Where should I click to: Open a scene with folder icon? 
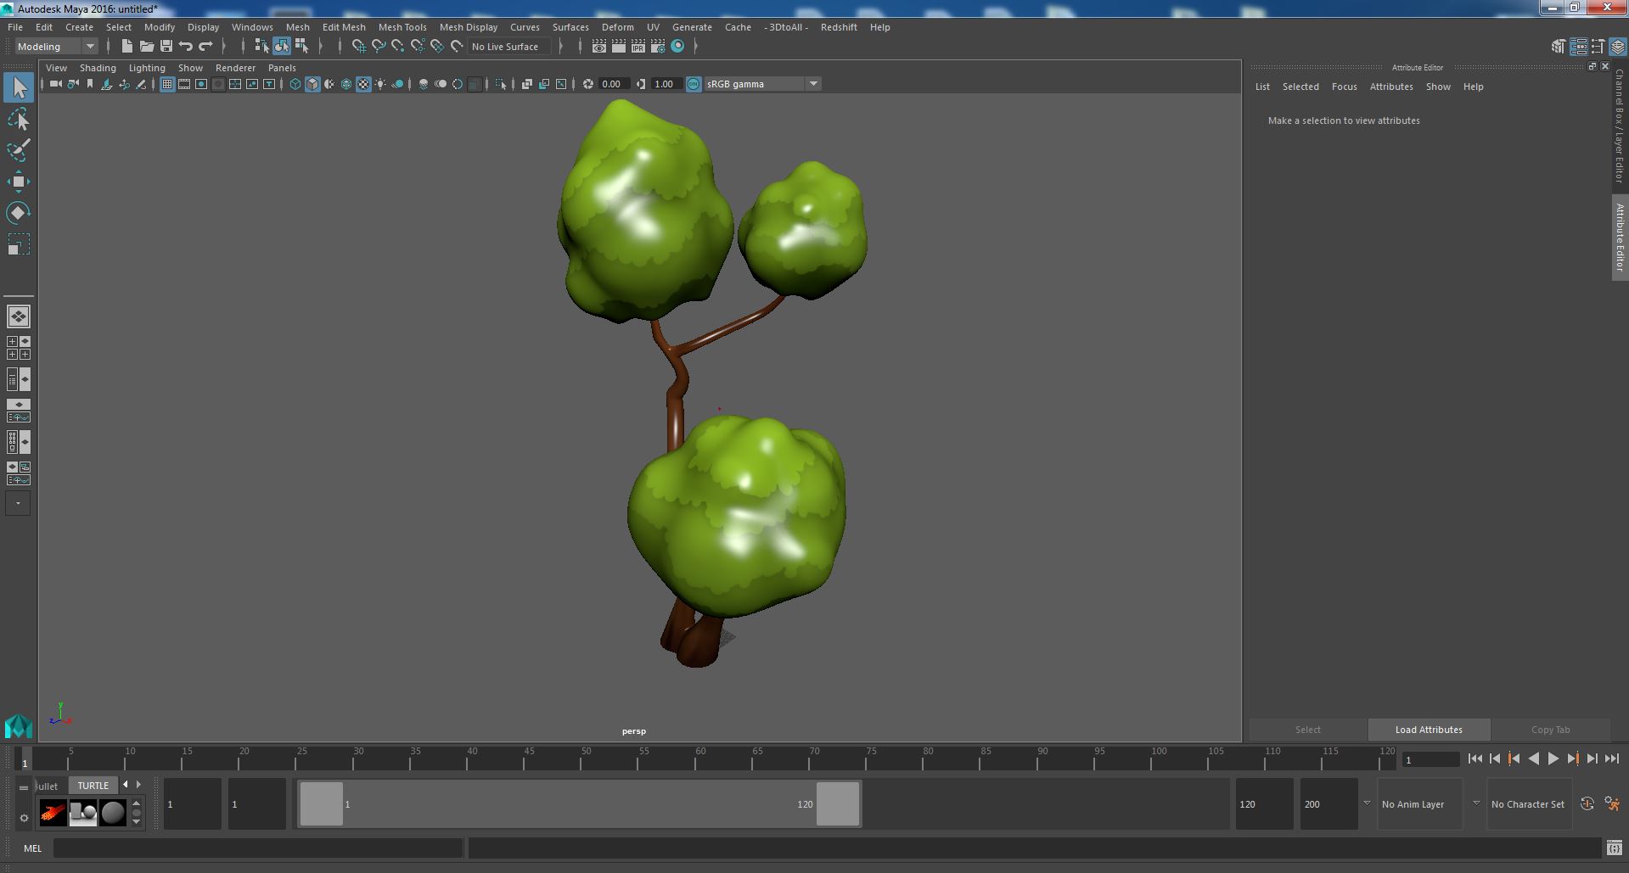[147, 47]
